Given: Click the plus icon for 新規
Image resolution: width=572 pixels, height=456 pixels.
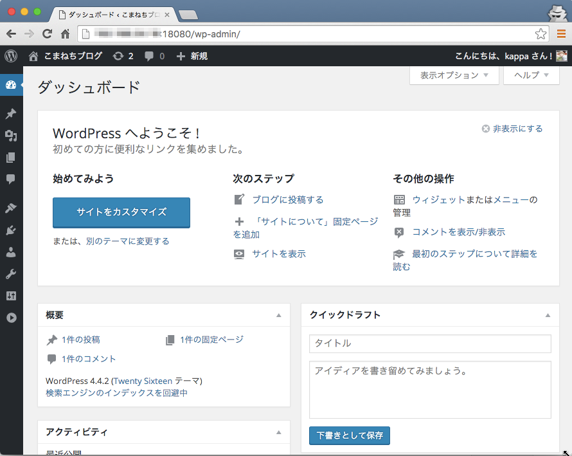Looking at the screenshot, I should (181, 56).
